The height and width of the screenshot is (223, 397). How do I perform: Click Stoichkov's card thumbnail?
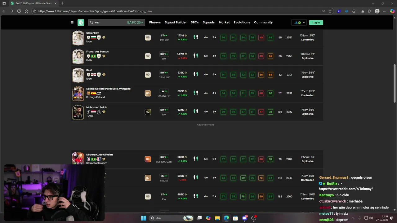(78, 38)
